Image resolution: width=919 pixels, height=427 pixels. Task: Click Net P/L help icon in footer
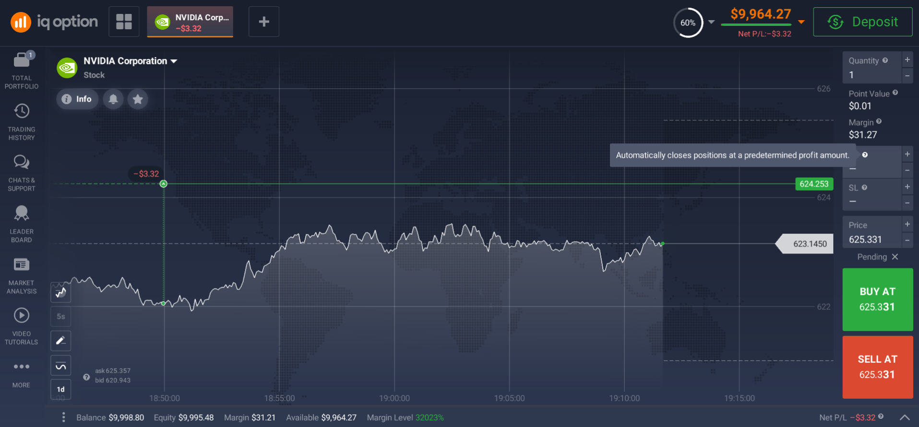point(881,416)
